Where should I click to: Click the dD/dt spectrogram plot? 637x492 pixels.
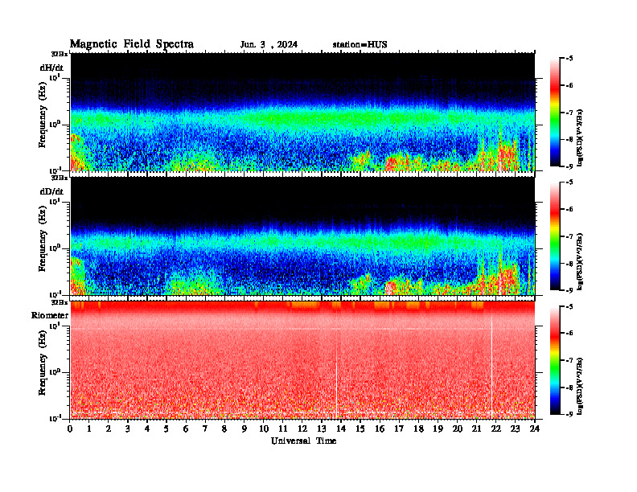coord(302,236)
